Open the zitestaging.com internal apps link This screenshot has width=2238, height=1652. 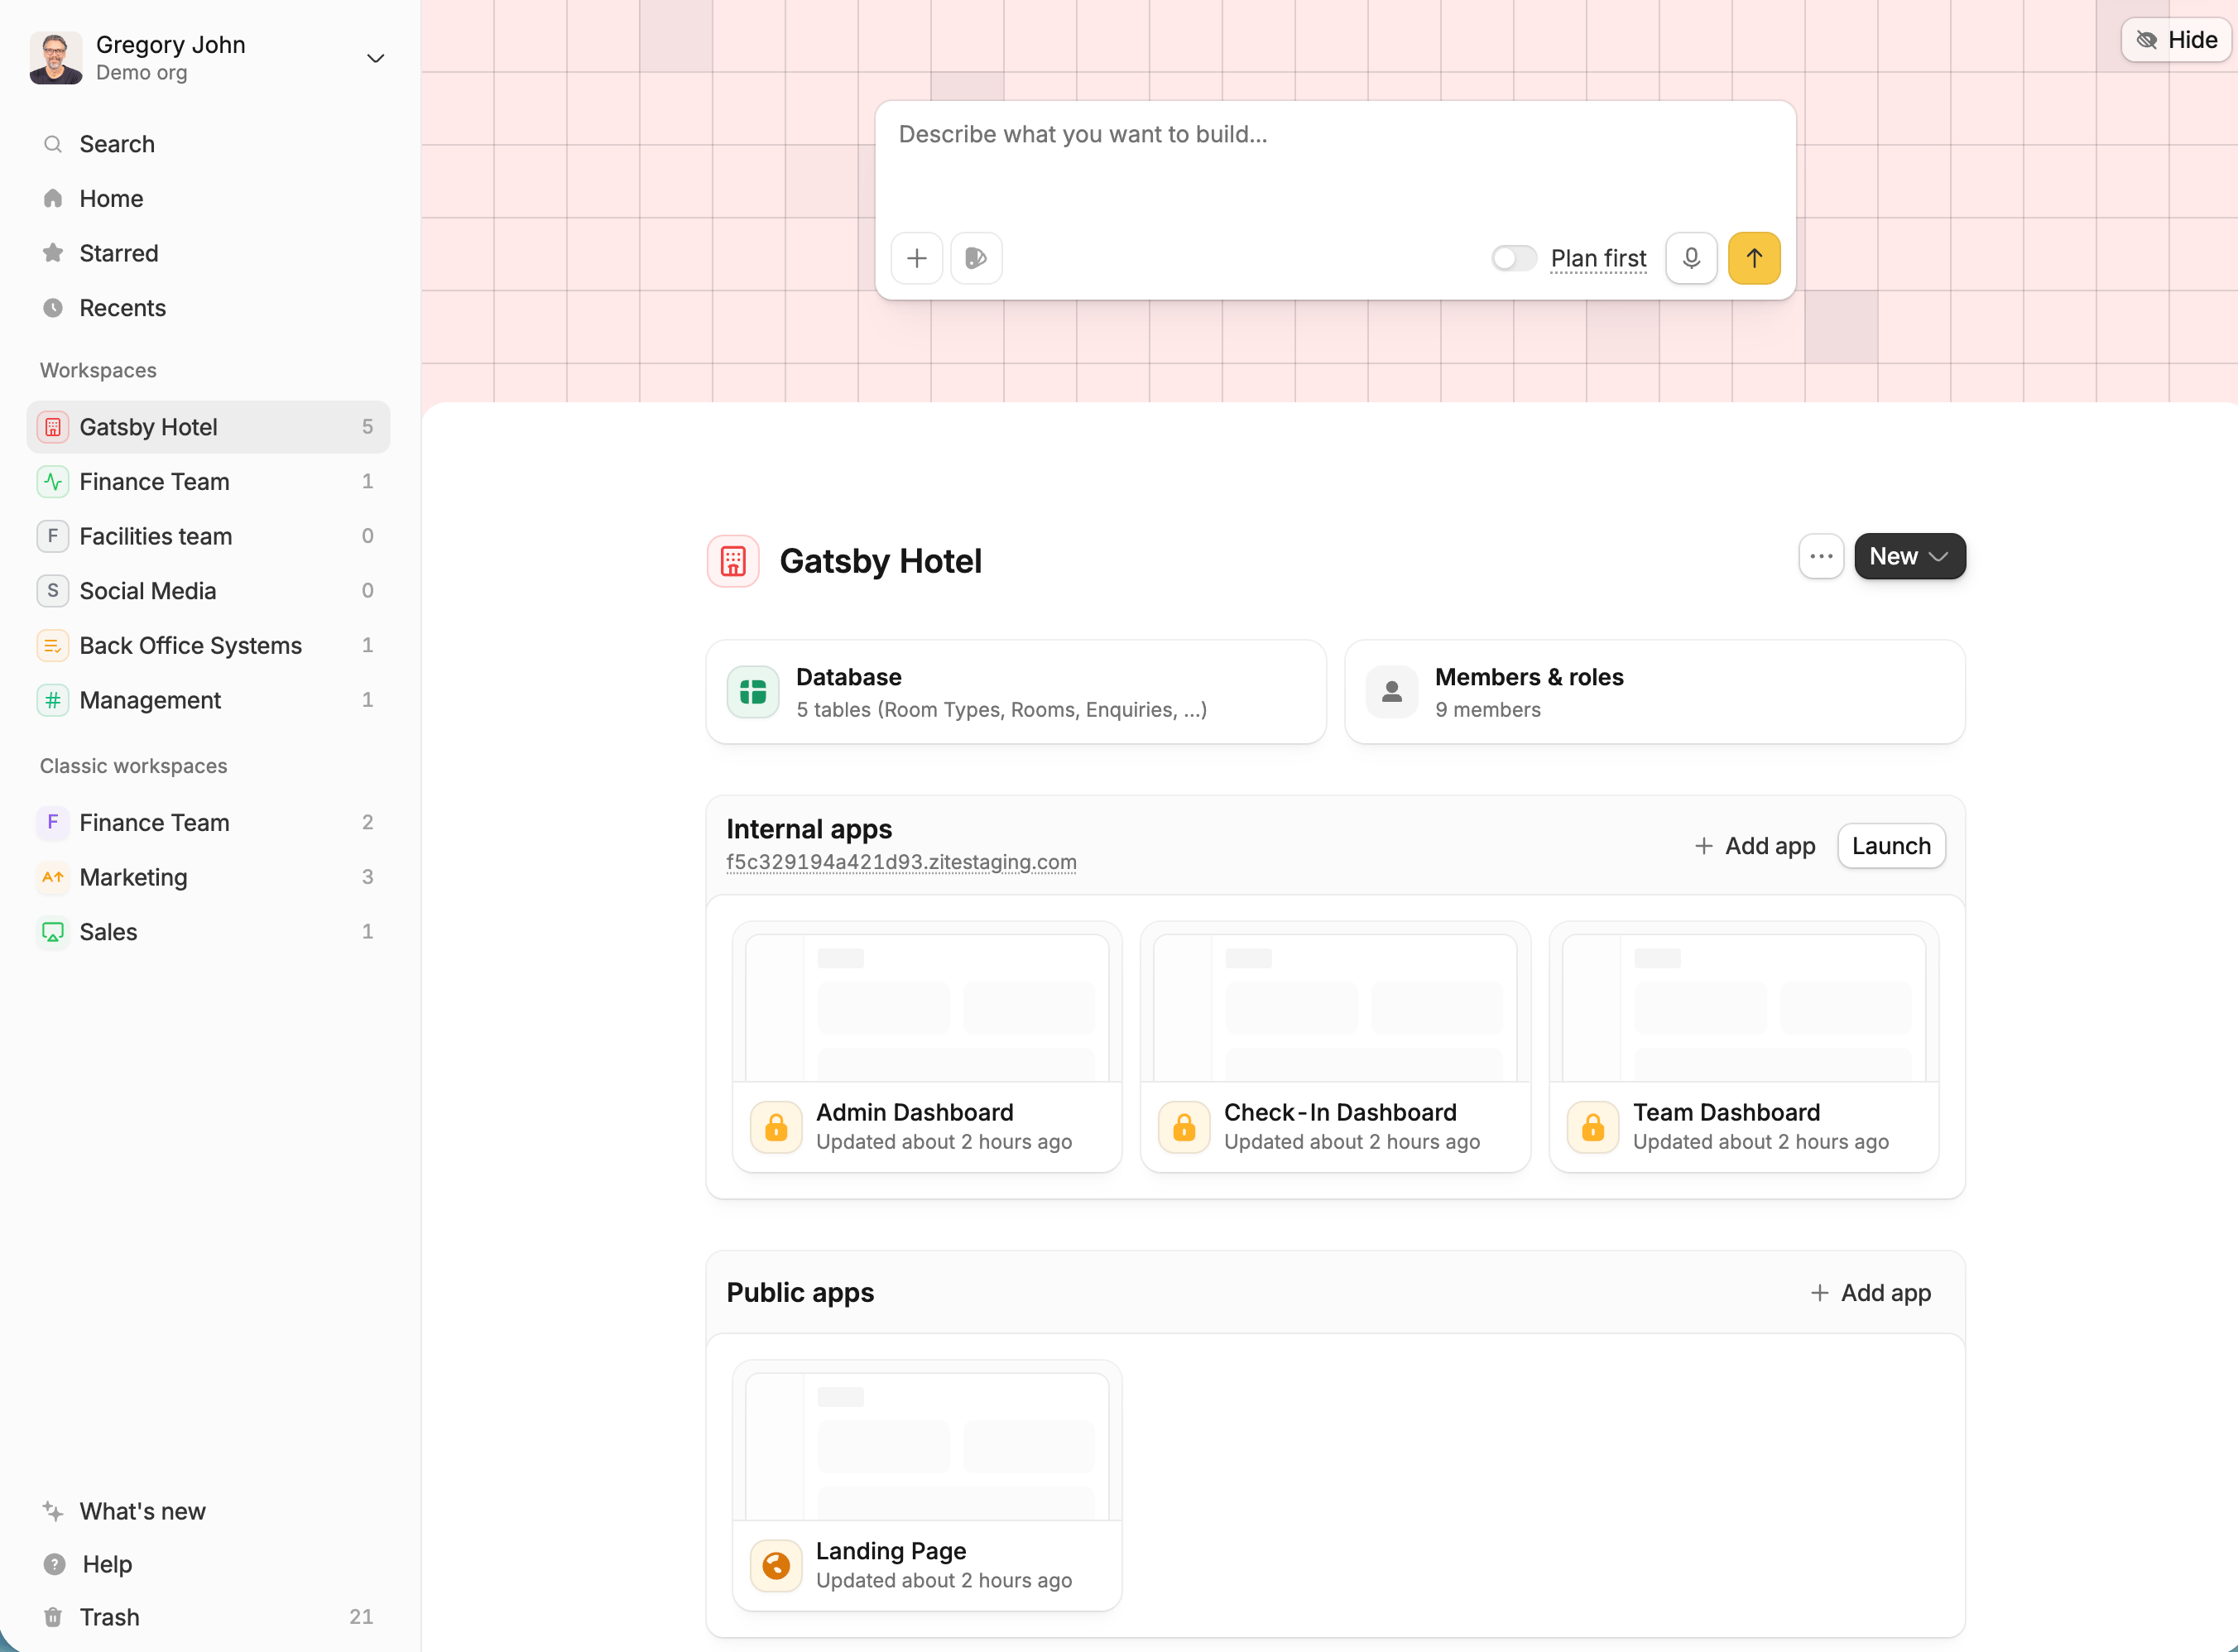coord(901,862)
